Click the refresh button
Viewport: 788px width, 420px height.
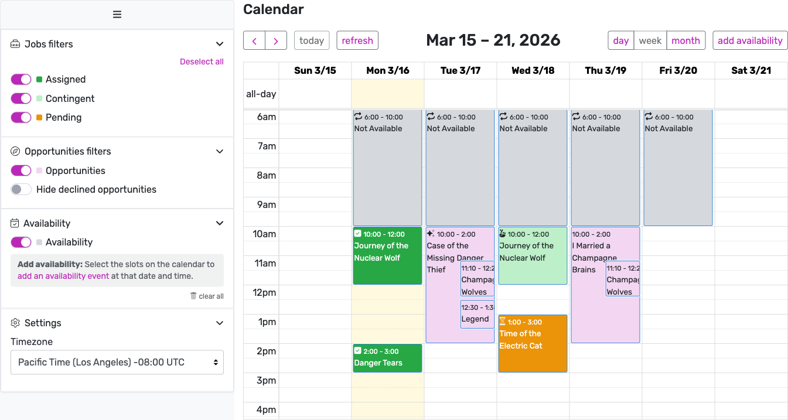point(357,40)
